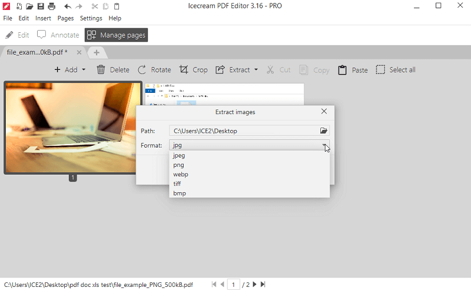This screenshot has width=471, height=291.
Task: Click Cut in the pages toolbar
Action: pyautogui.click(x=278, y=70)
